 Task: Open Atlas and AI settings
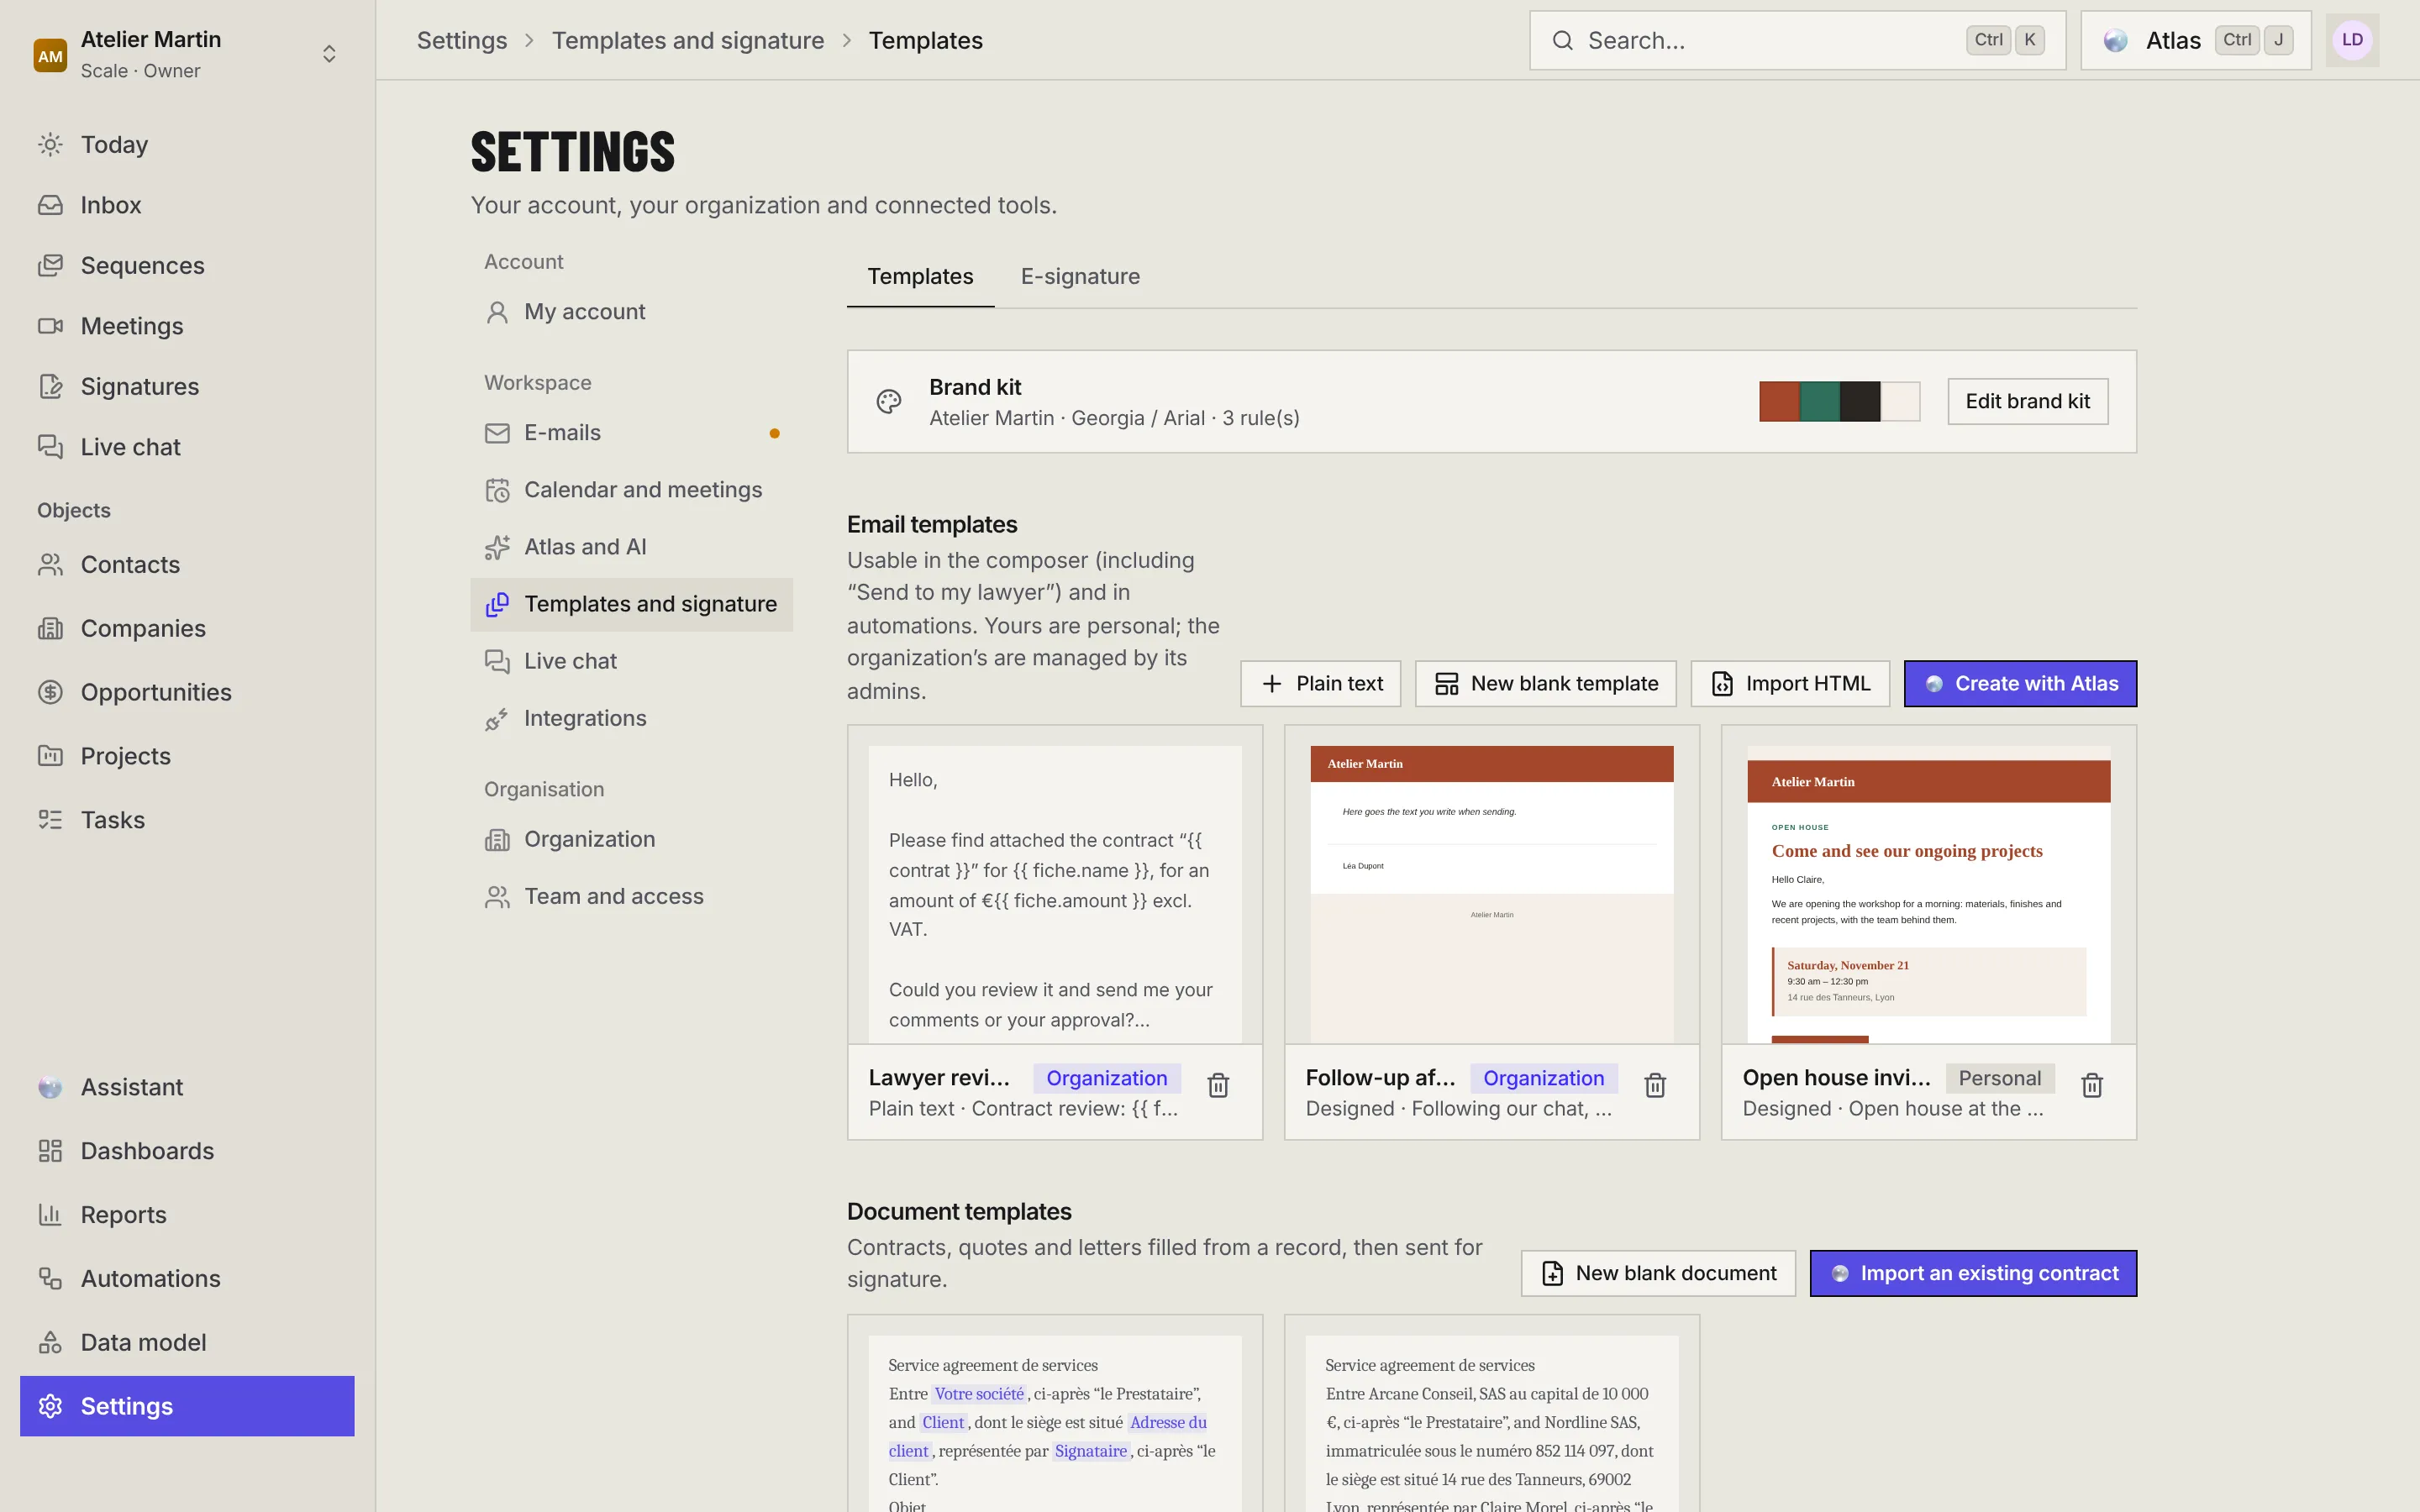pos(632,547)
